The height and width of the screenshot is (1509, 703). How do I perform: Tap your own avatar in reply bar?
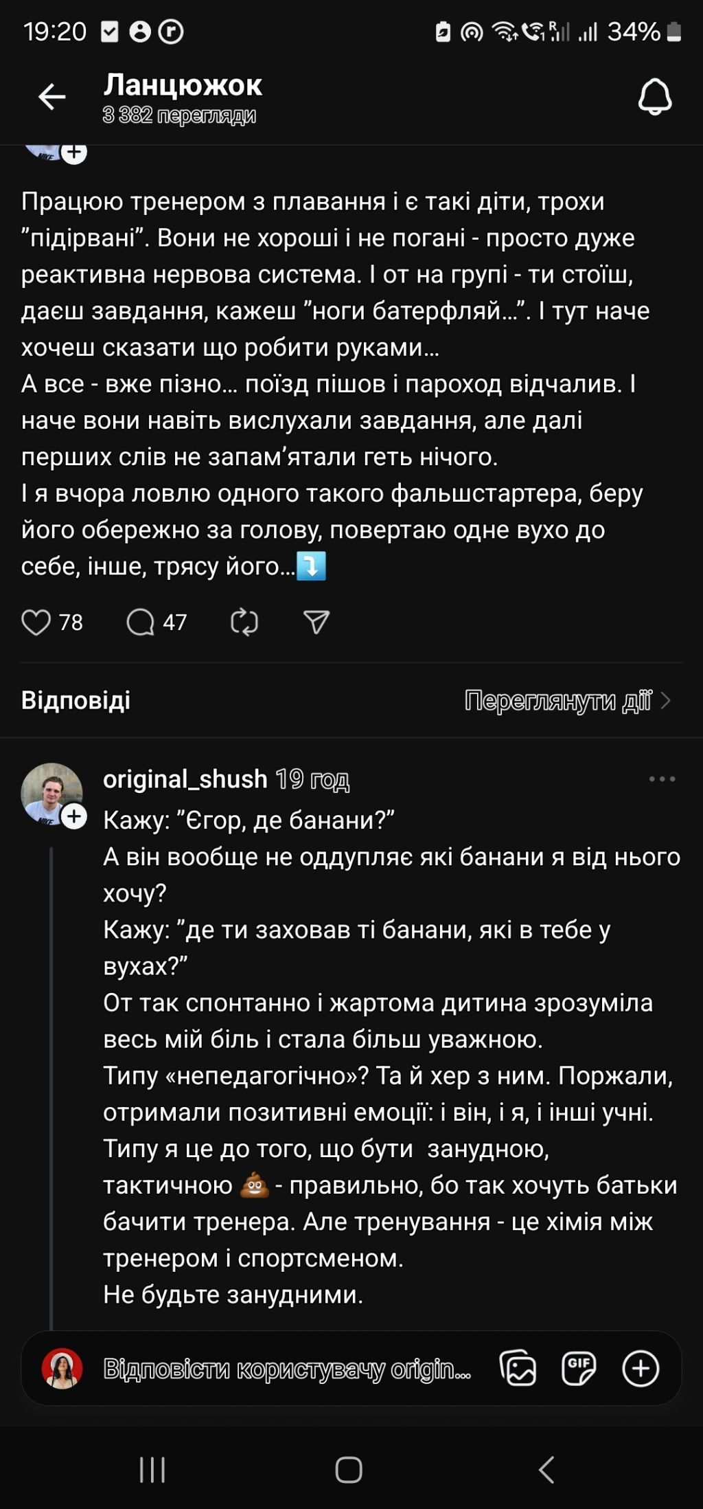(x=62, y=1368)
